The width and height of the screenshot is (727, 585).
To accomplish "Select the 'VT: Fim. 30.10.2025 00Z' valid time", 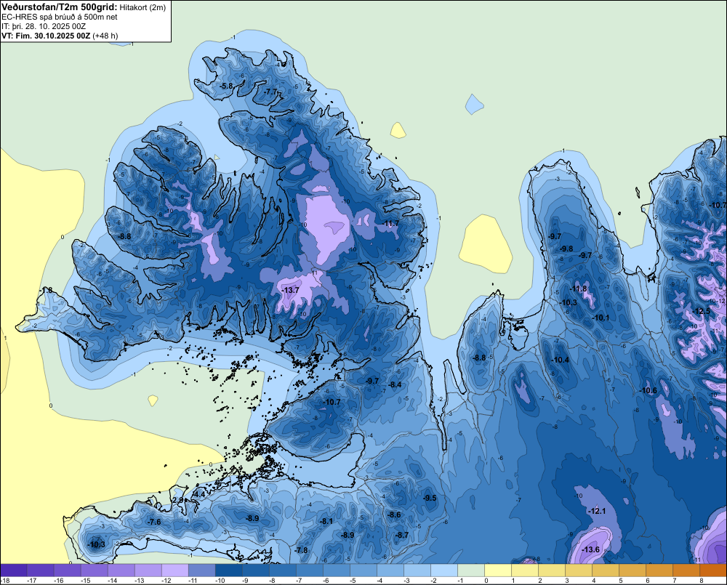I will point(46,36).
